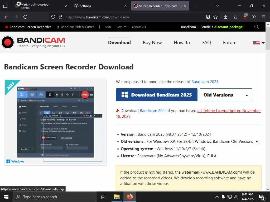Open the language flag dropdown
This screenshot has width=270, height=202.
point(259,43)
